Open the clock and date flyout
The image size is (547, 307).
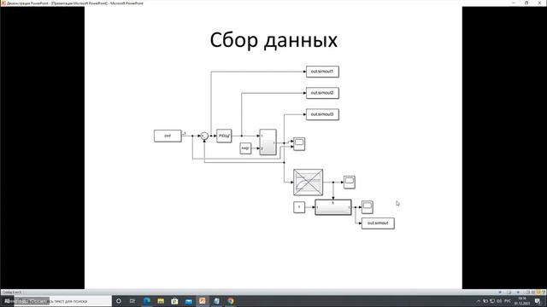[x=522, y=301]
